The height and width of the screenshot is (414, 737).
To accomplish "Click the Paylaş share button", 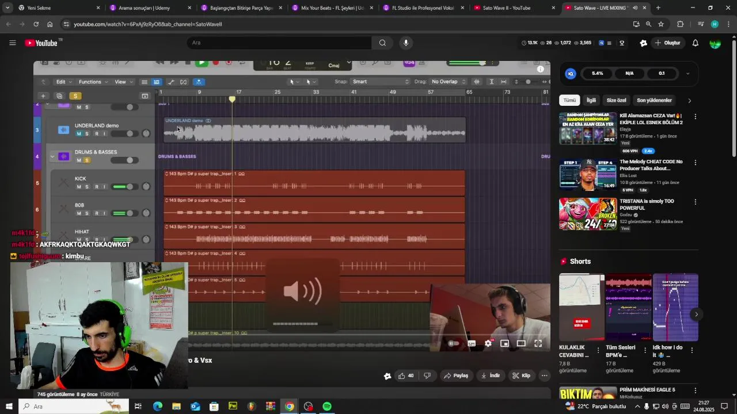I will click(x=455, y=376).
